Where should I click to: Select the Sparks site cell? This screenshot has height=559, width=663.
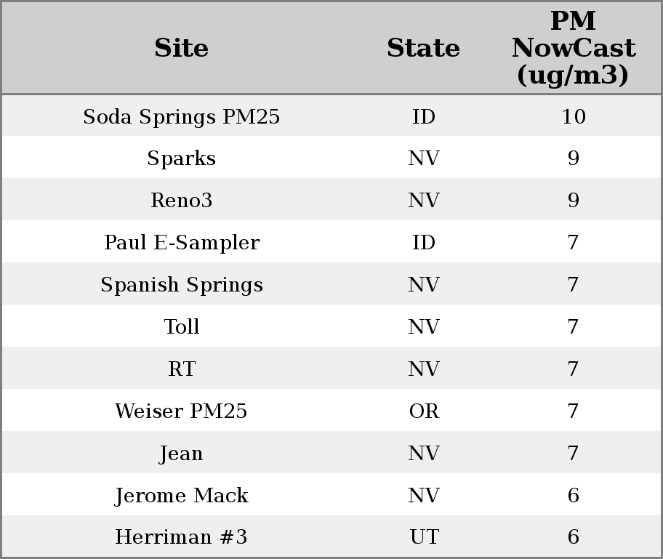[182, 158]
